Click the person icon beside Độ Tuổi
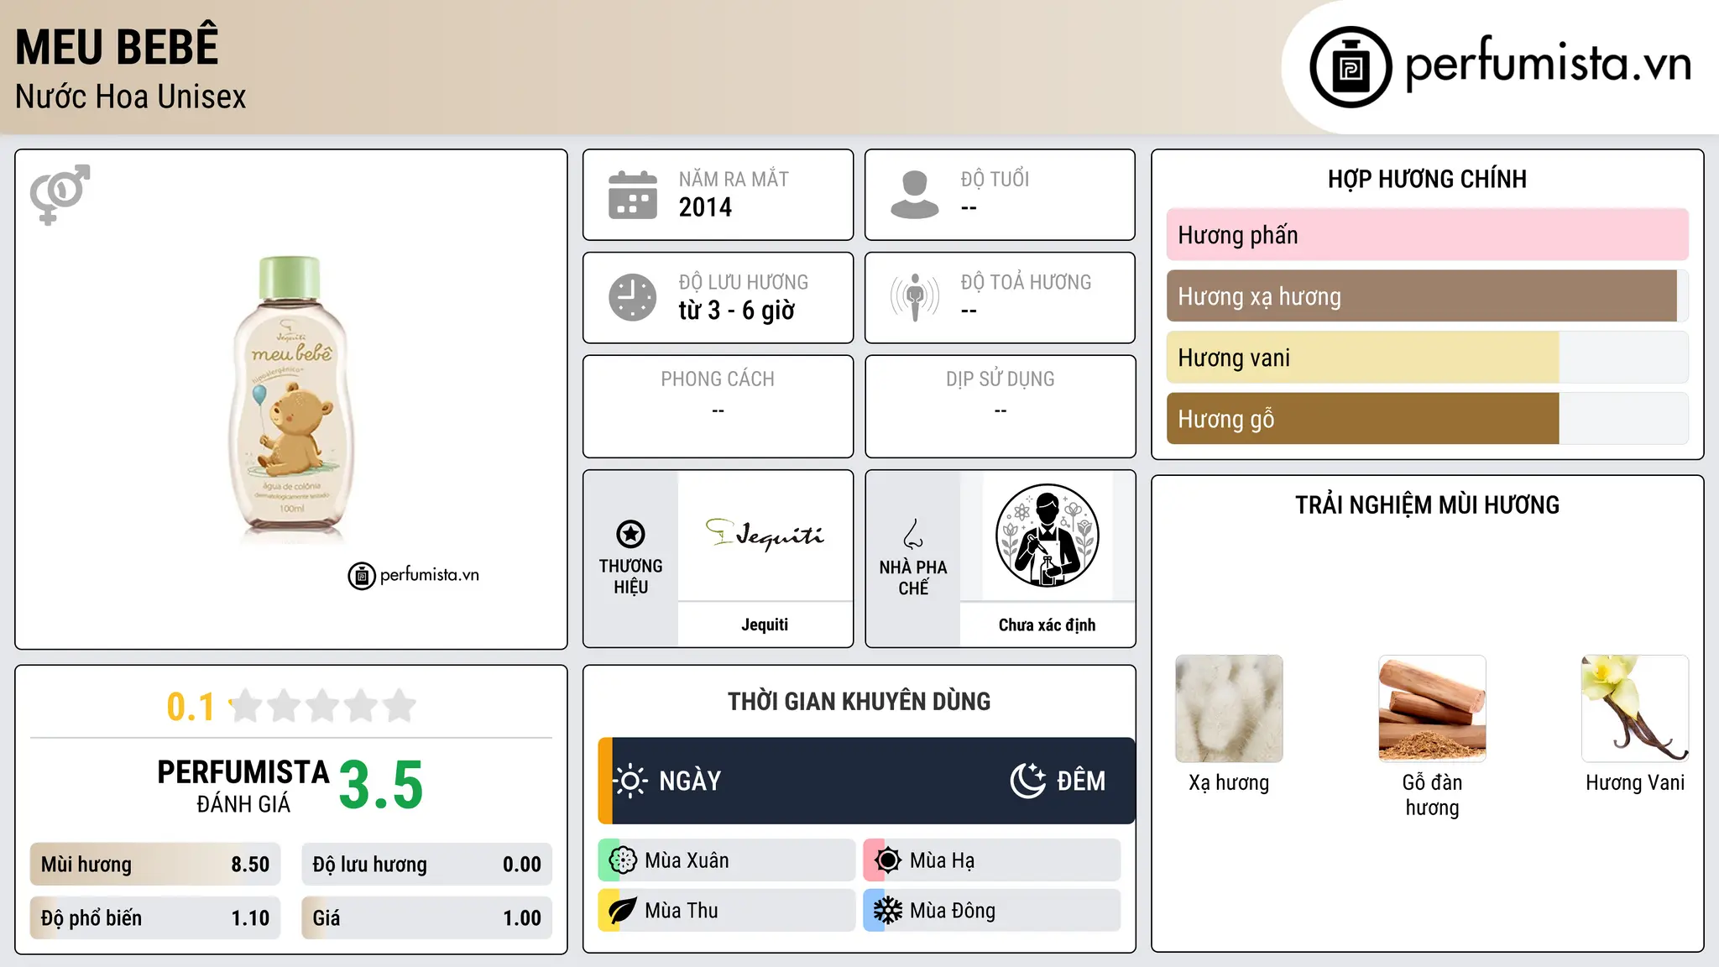 915,195
